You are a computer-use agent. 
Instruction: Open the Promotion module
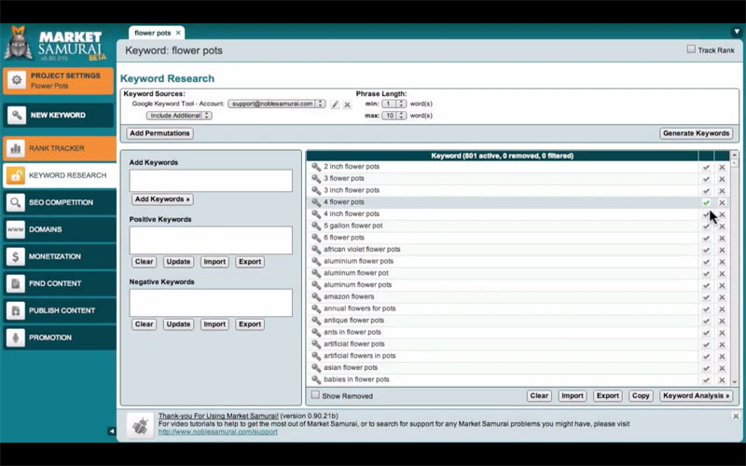point(60,338)
